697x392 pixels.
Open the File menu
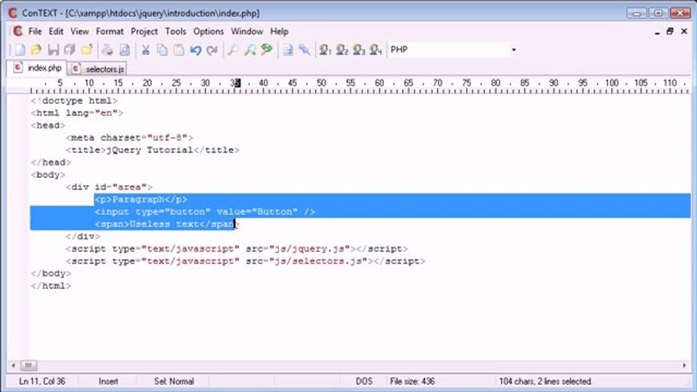point(35,32)
